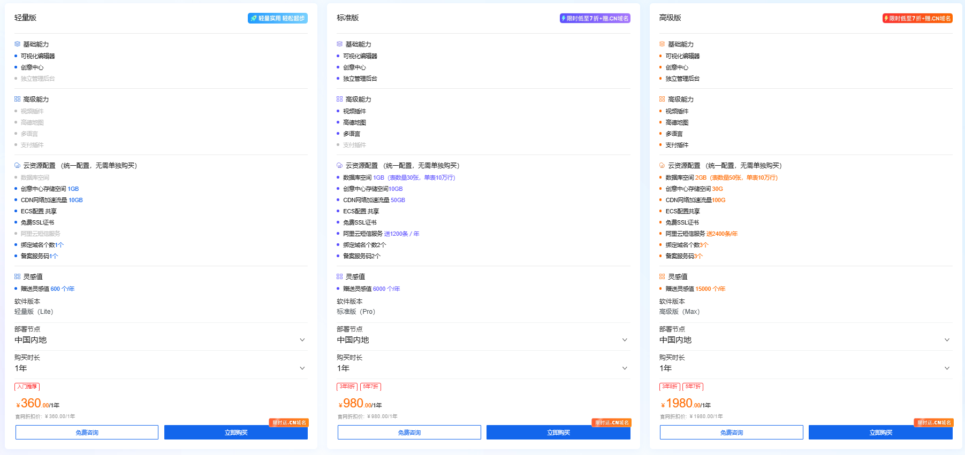Click 赠送灵感值 15000 个/年 text
The height and width of the screenshot is (455, 965).
(x=695, y=289)
